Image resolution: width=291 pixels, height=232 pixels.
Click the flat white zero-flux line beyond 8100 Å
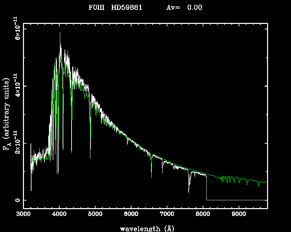pos(236,200)
